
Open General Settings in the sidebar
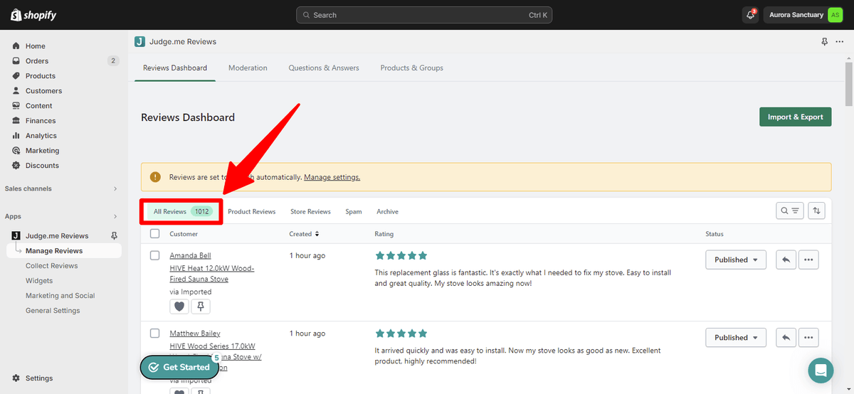tap(53, 311)
